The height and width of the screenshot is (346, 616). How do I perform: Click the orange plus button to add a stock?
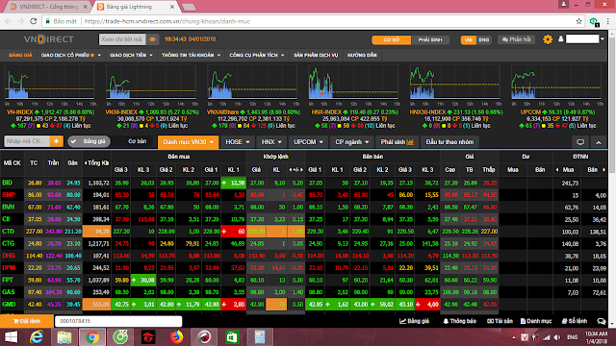click(x=56, y=141)
